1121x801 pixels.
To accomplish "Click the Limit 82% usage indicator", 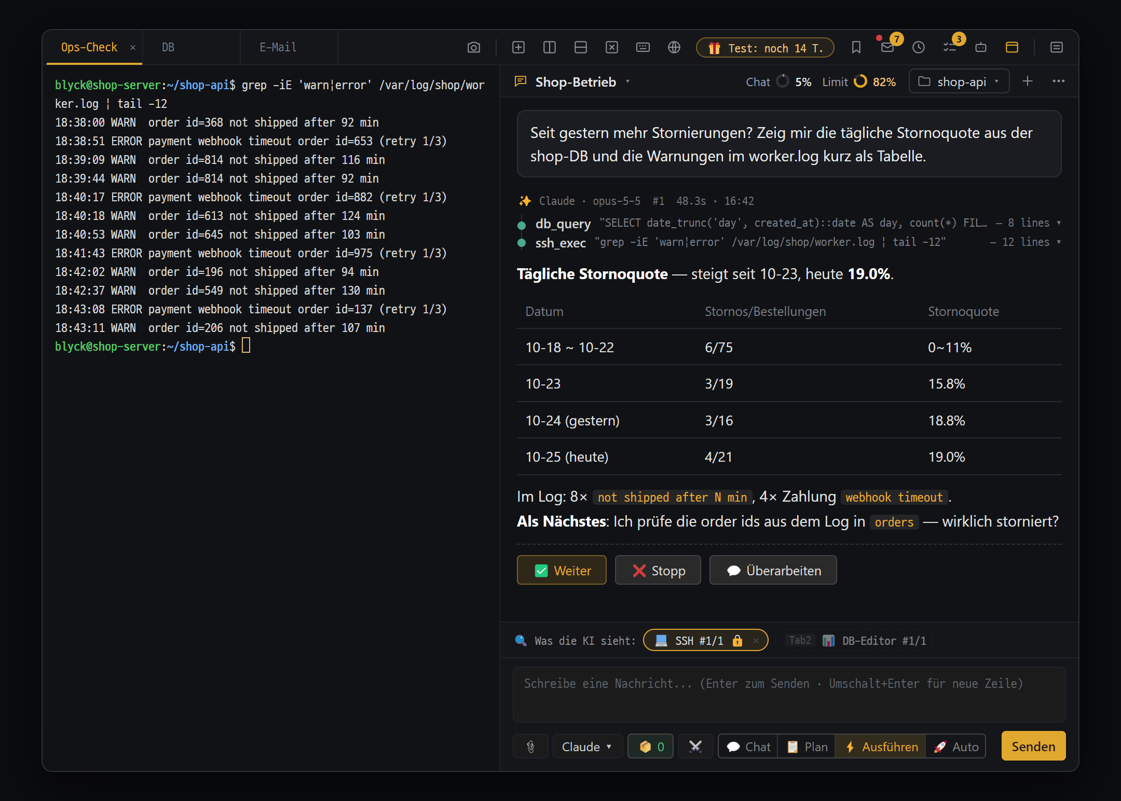I will click(x=859, y=82).
